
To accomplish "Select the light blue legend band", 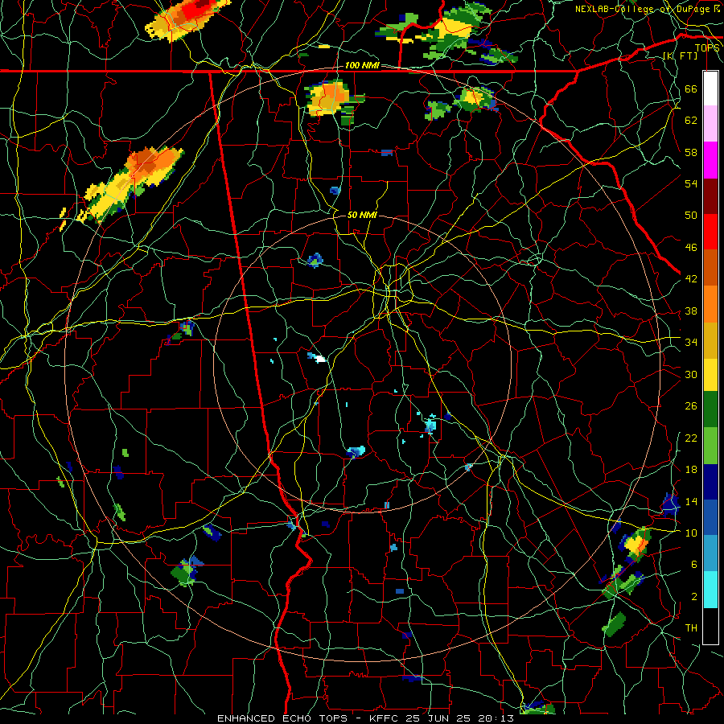I will pos(710,553).
